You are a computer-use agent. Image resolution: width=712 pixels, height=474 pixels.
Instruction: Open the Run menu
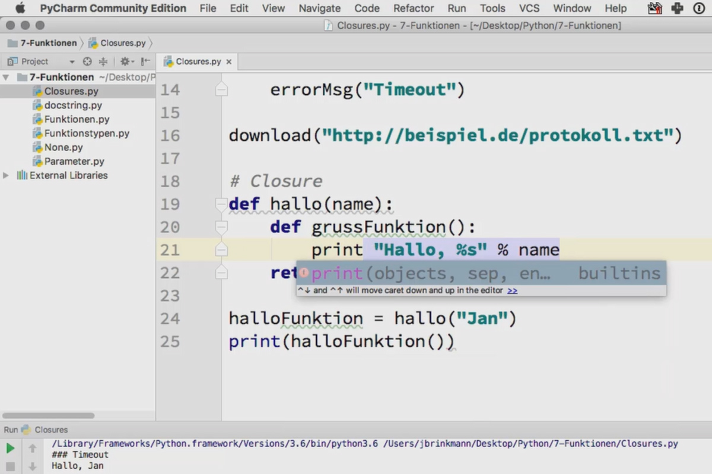coord(457,8)
